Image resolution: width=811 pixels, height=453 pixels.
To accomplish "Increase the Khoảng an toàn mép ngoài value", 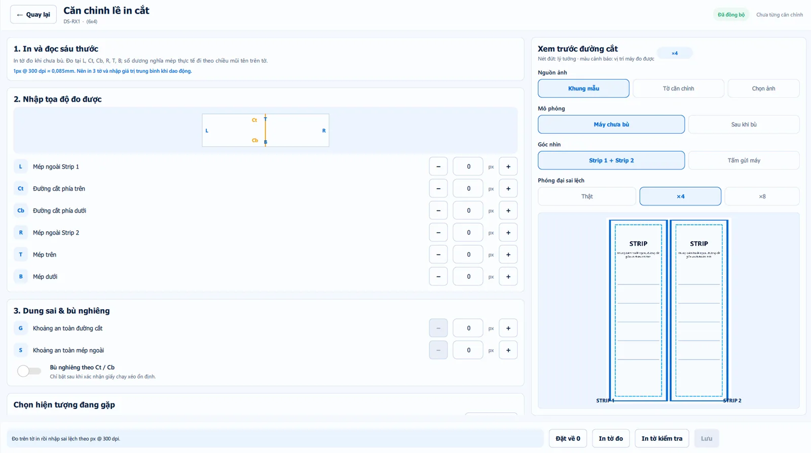I will (x=508, y=350).
